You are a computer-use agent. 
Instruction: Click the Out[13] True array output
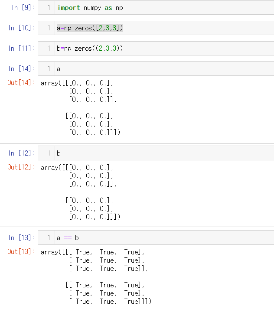(96, 276)
